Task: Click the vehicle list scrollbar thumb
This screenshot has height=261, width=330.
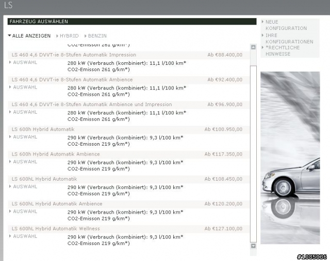Action: click(x=253, y=154)
